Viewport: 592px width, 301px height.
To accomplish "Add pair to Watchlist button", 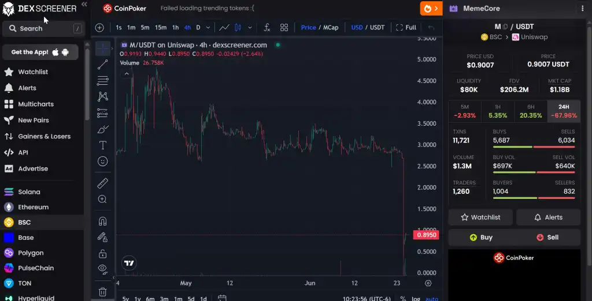I will (x=480, y=217).
